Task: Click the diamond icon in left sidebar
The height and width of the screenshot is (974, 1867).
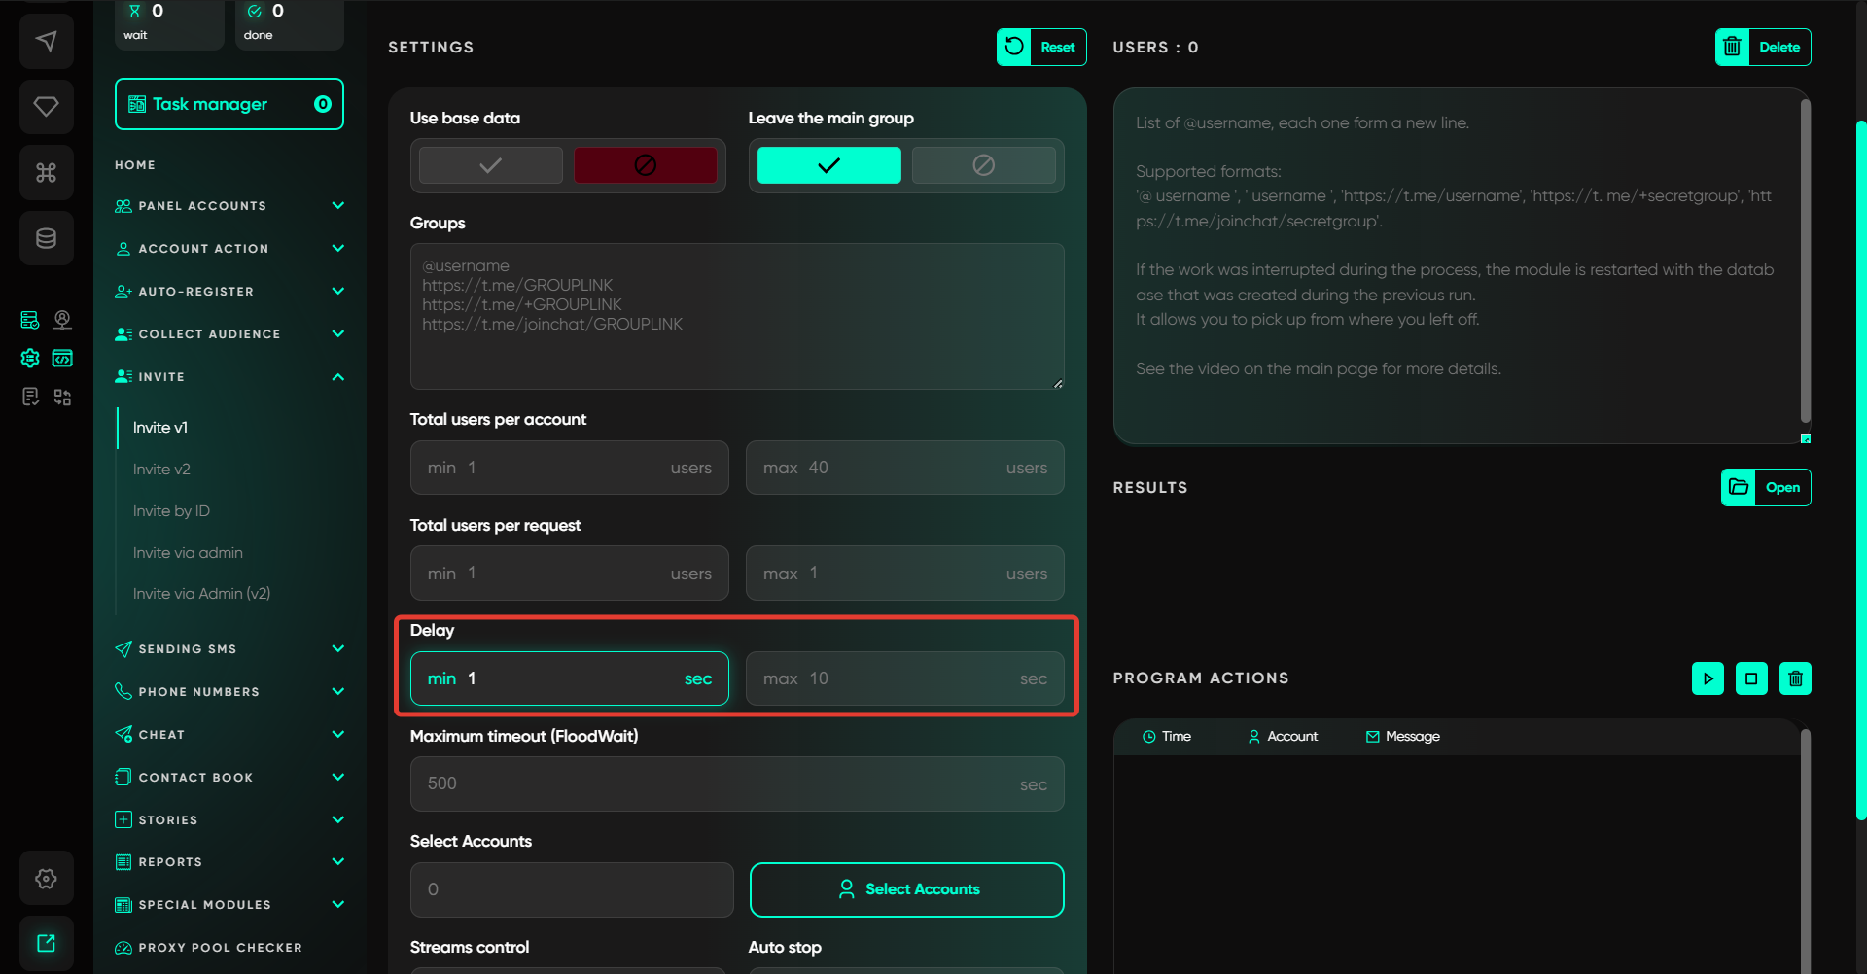Action: click(x=46, y=106)
